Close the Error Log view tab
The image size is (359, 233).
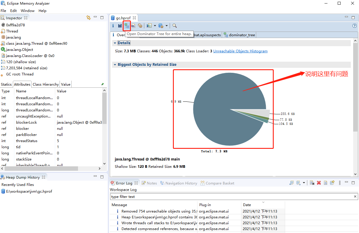click(136, 183)
